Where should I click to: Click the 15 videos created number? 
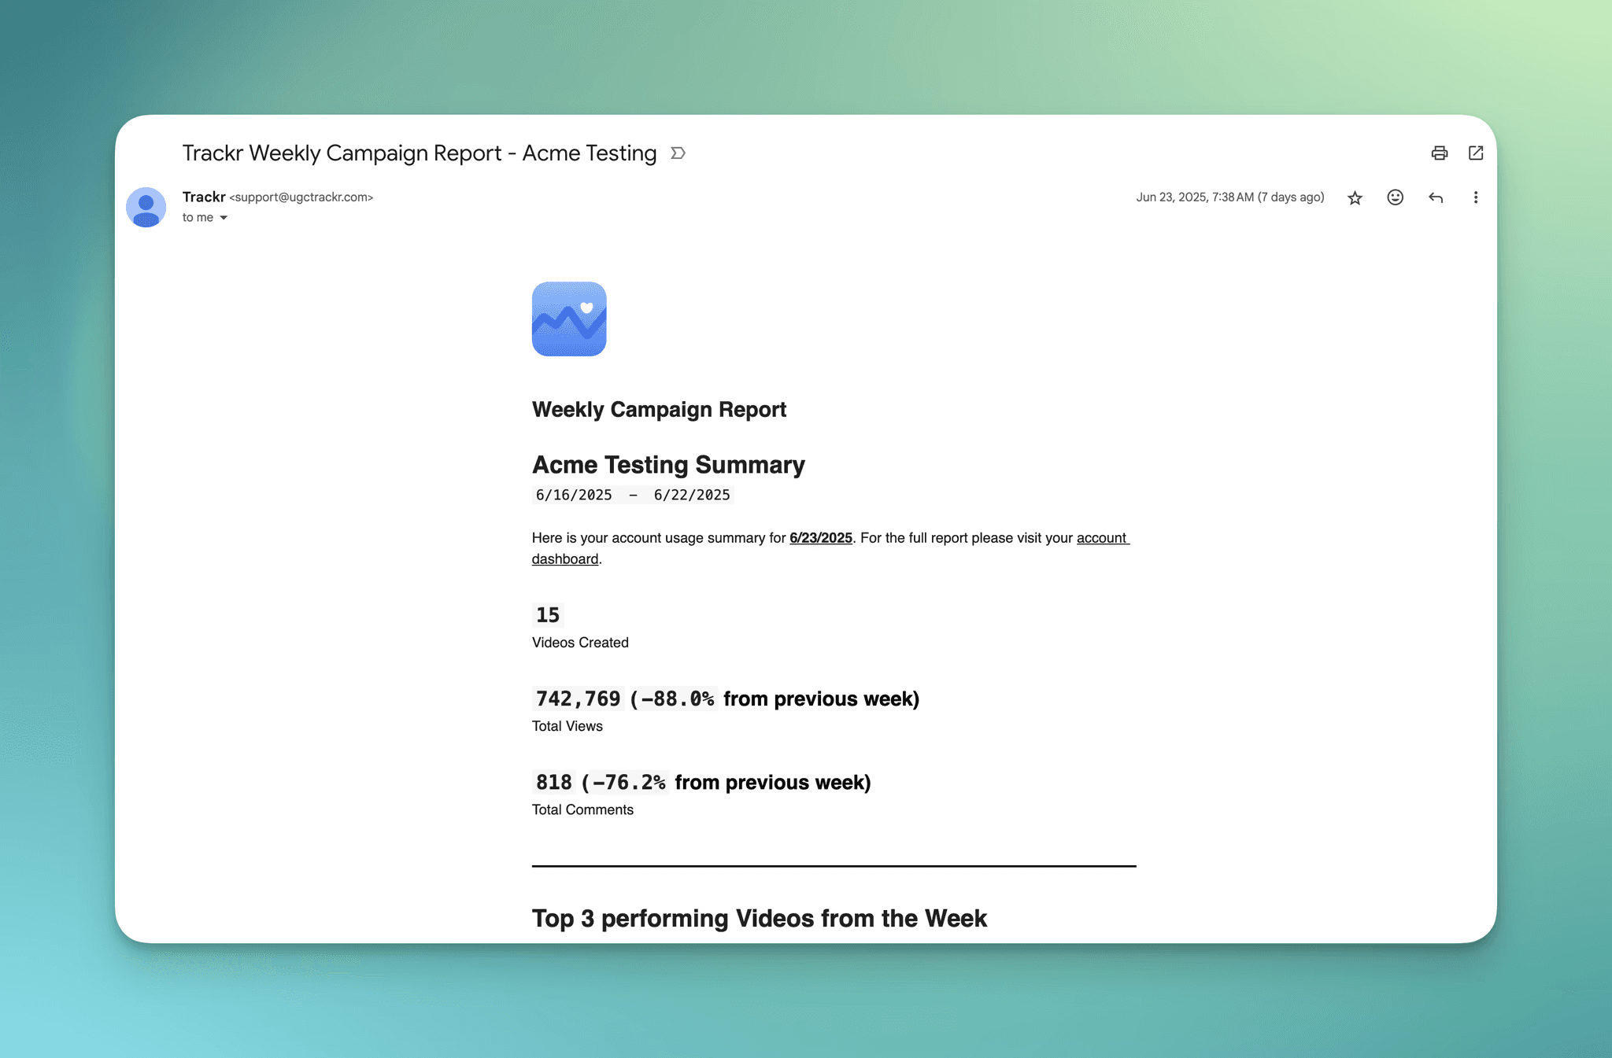click(548, 615)
